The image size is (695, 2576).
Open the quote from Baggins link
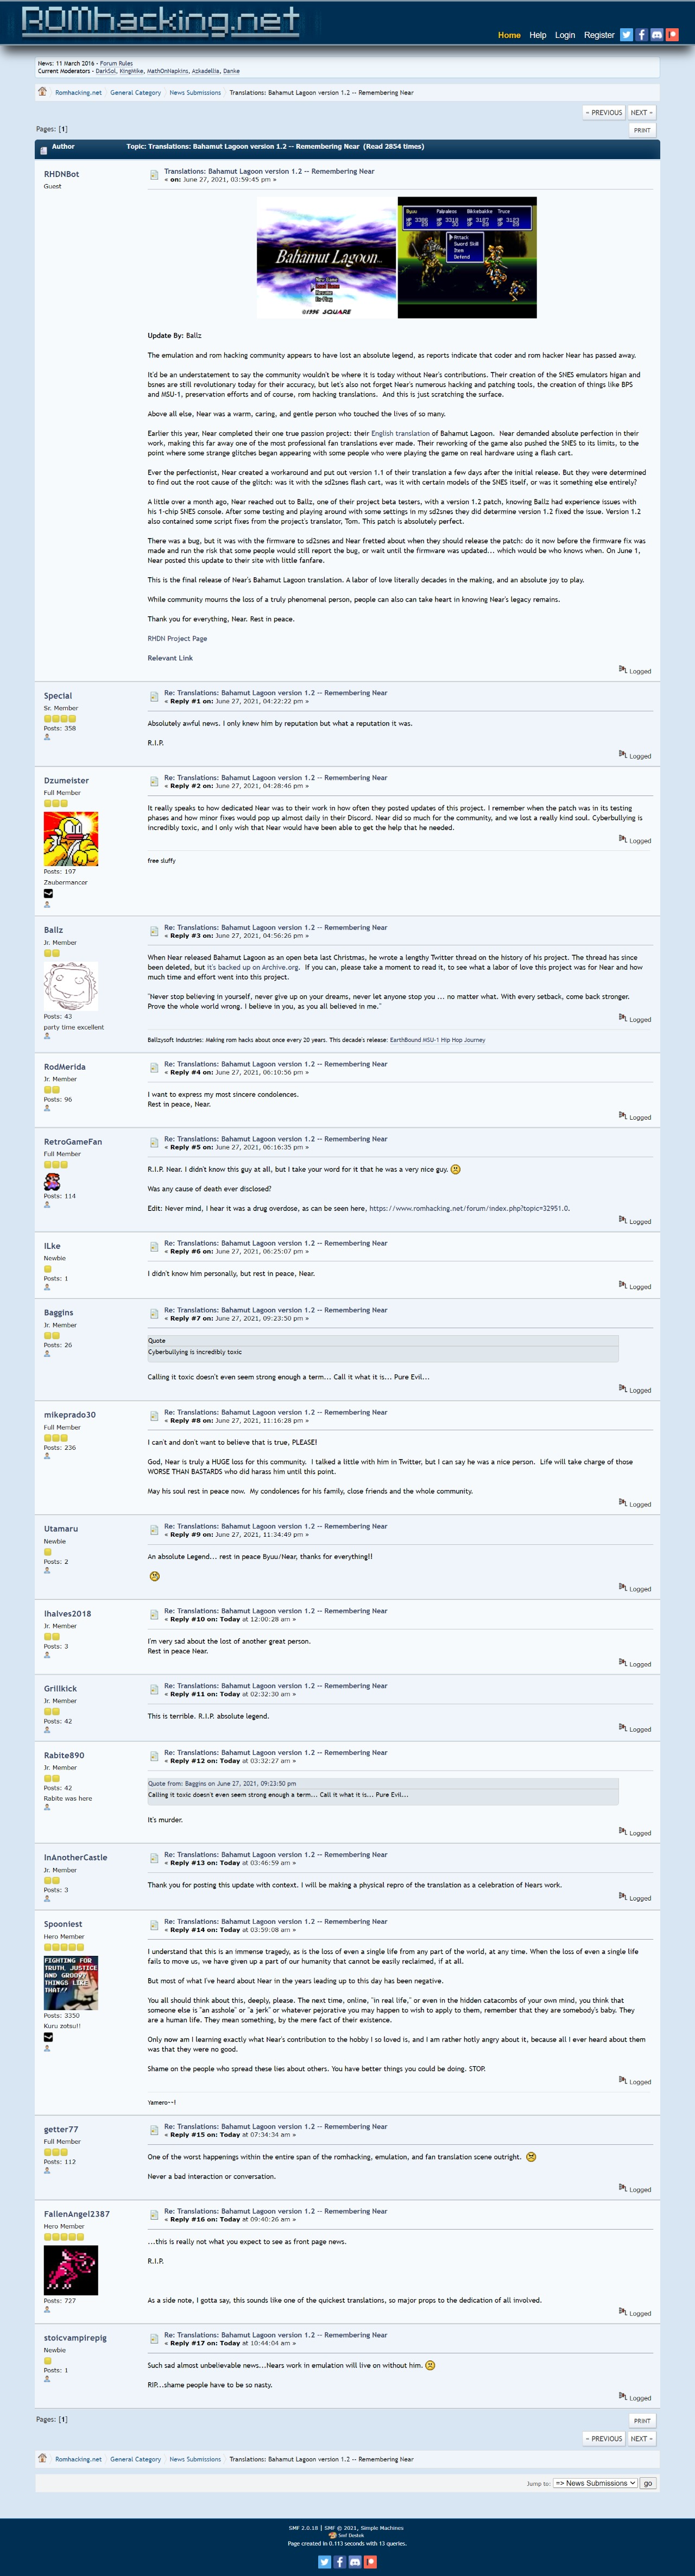point(222,1783)
